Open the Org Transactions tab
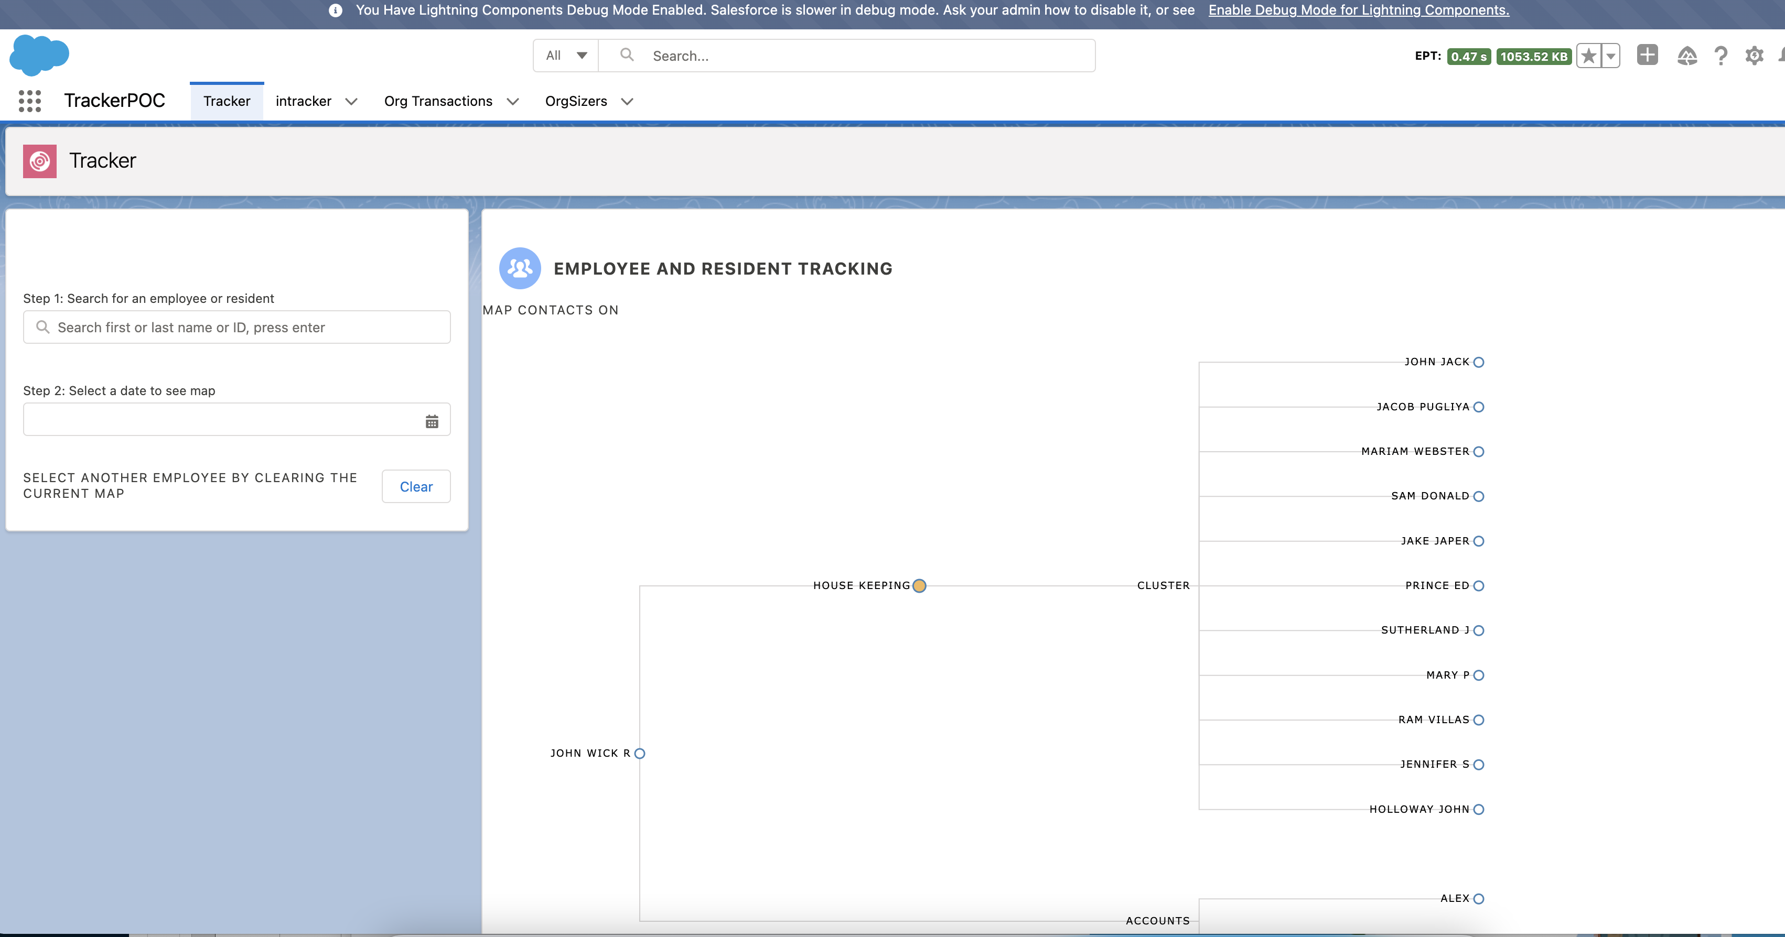 [438, 101]
